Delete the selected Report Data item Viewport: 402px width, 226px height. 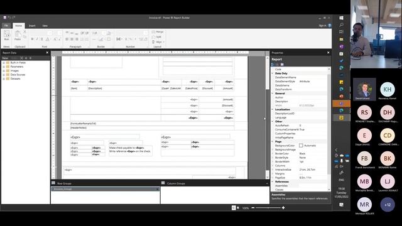(x=21, y=58)
